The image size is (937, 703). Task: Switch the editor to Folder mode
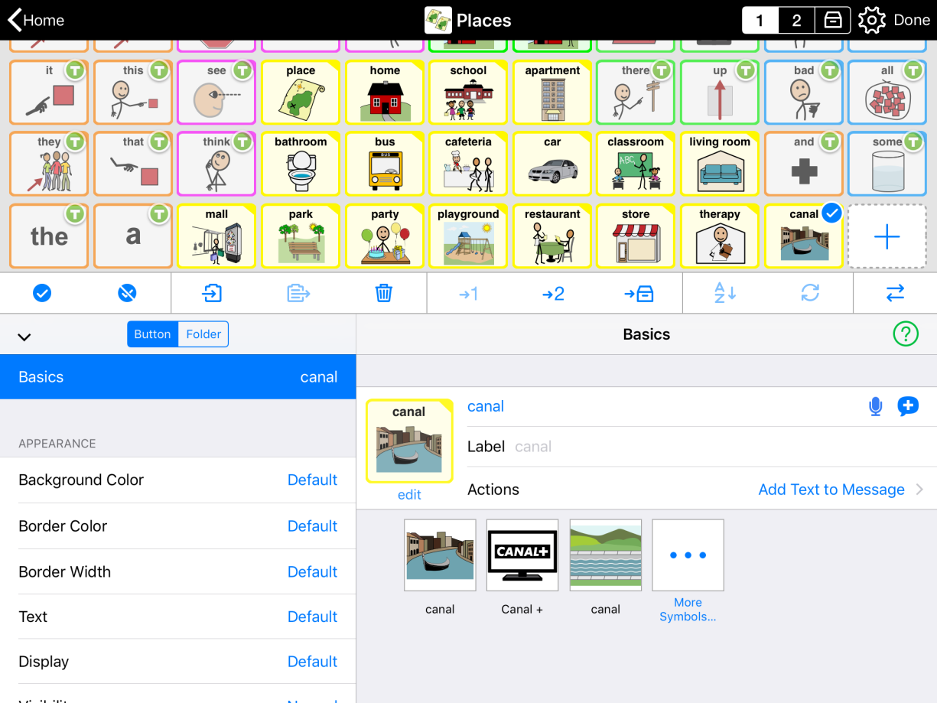point(203,334)
